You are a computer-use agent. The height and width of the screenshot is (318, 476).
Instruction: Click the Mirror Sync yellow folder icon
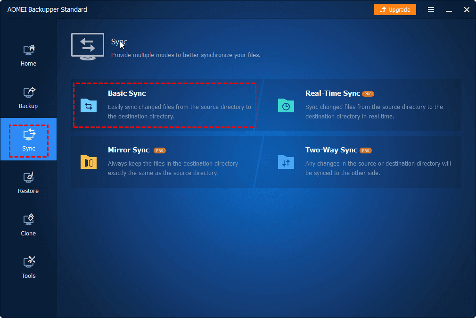click(89, 162)
